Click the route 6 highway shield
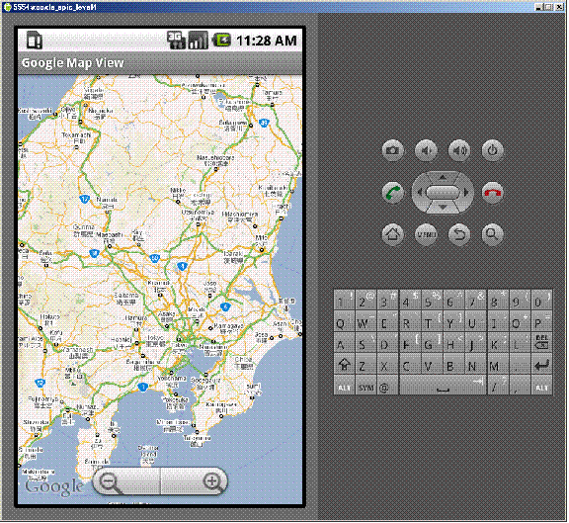This screenshot has height=523, width=569. 225,307
